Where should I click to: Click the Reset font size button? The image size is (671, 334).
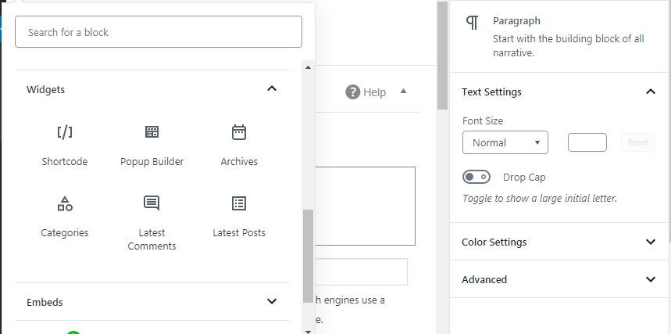[637, 142]
